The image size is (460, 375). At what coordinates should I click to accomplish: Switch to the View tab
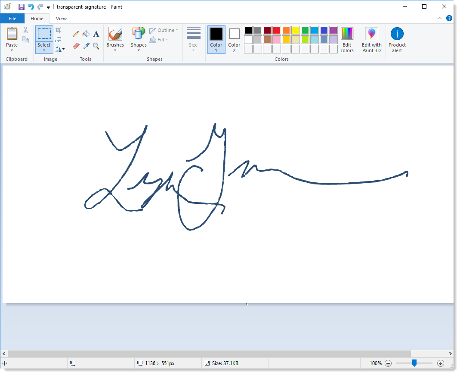point(61,19)
